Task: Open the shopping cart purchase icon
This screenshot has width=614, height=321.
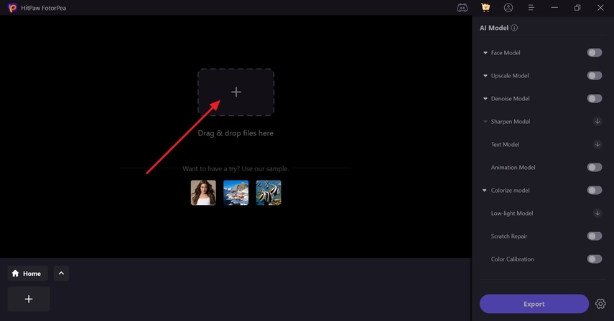Action: (x=485, y=8)
